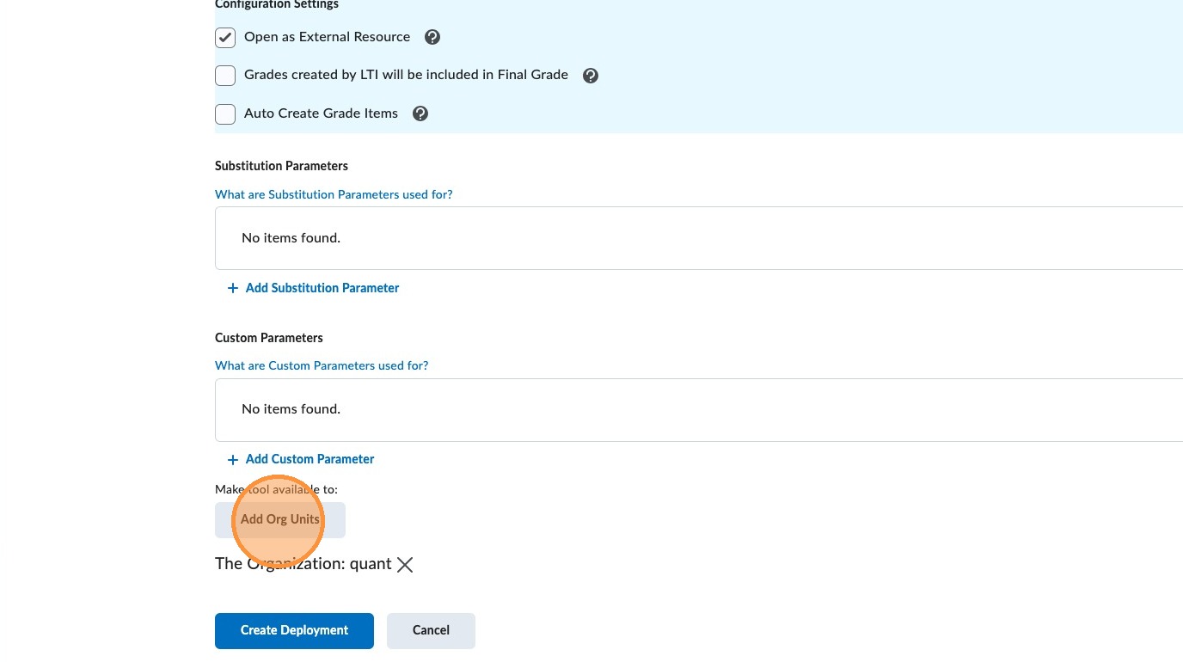The width and height of the screenshot is (1183, 662).
Task: Click plus icon for Add Custom Parameter
Action: coord(232,460)
